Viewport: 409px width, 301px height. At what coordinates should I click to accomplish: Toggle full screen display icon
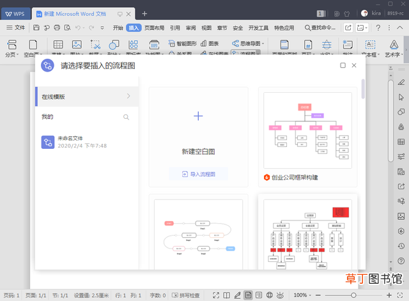click(216, 295)
